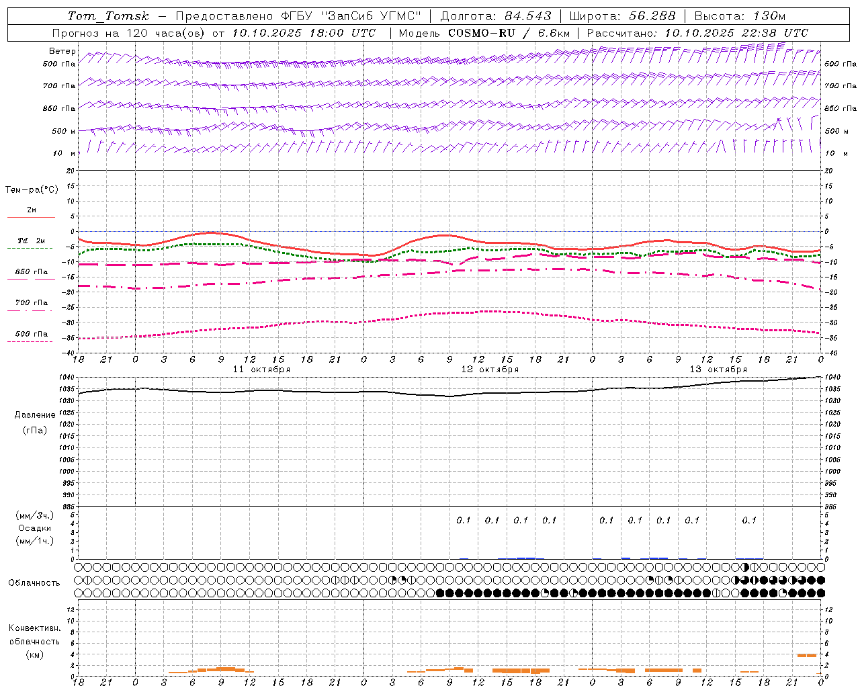Click the 'Тем-ра(°C)' temperature panel label

(x=32, y=190)
